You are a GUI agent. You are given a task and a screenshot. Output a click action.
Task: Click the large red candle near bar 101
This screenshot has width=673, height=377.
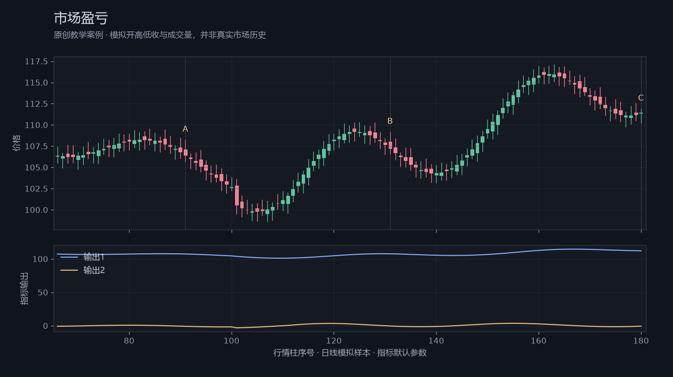(237, 196)
